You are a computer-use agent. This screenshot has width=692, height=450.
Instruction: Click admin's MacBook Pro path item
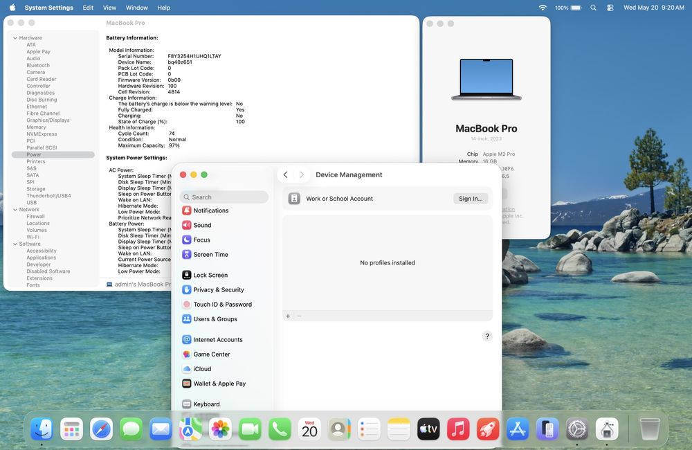(x=138, y=285)
